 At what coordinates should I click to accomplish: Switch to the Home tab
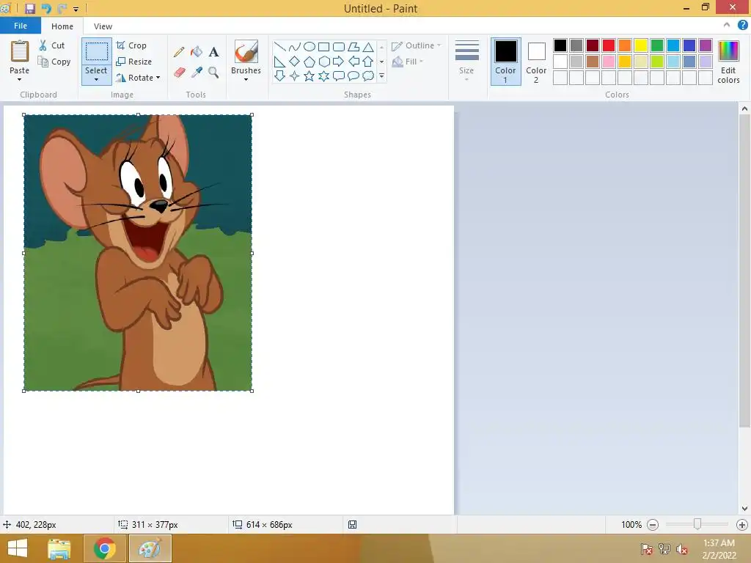(62, 26)
